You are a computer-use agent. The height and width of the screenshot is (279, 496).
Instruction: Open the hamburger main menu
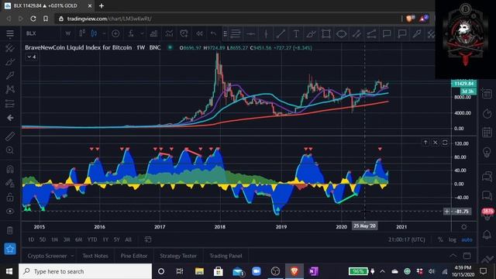click(10, 33)
